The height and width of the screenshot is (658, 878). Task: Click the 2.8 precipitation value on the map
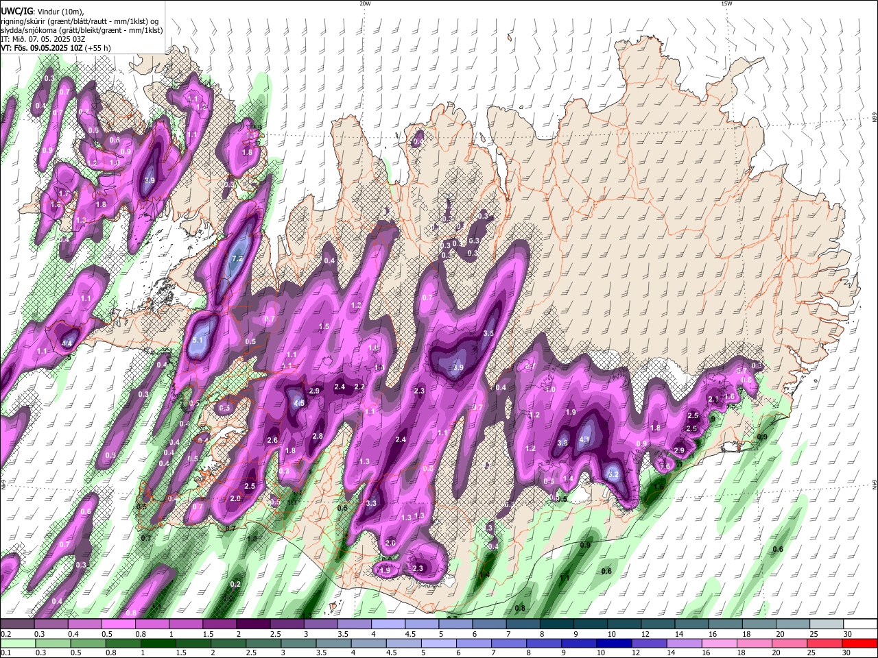318,436
